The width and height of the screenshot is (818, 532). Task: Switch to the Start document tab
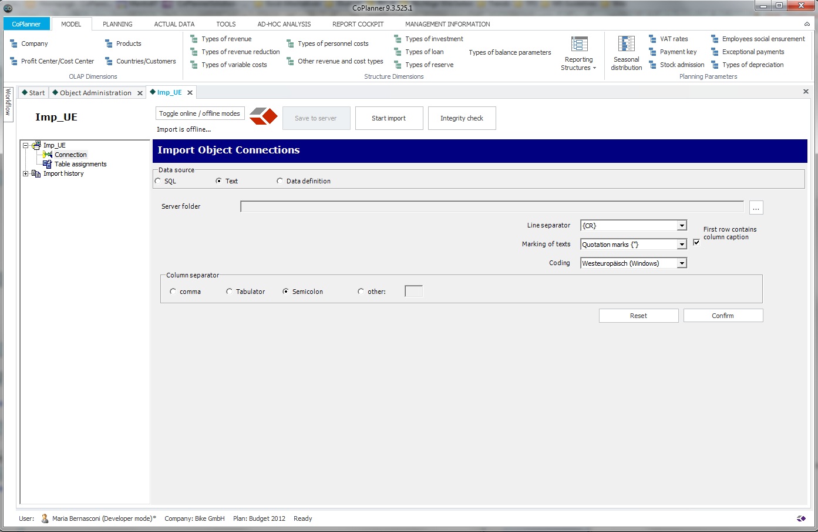coord(33,93)
